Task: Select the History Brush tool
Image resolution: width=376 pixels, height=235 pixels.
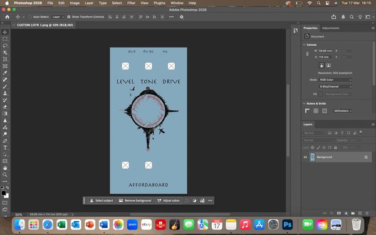Action: (5, 100)
